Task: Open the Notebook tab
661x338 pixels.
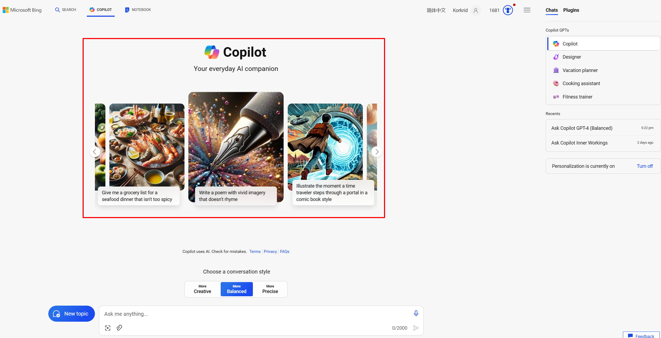Action: point(138,10)
